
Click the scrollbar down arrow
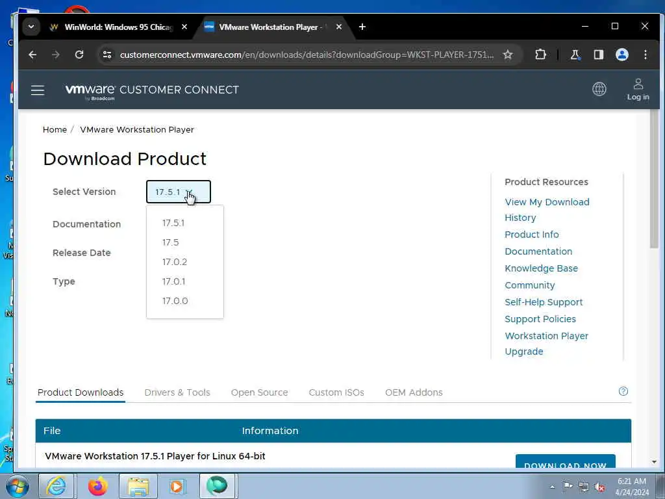pyautogui.click(x=653, y=462)
